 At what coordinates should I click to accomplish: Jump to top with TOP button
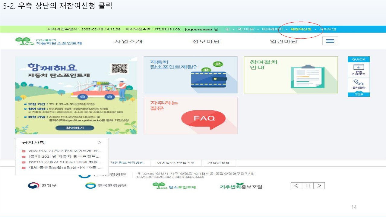pos(359,94)
